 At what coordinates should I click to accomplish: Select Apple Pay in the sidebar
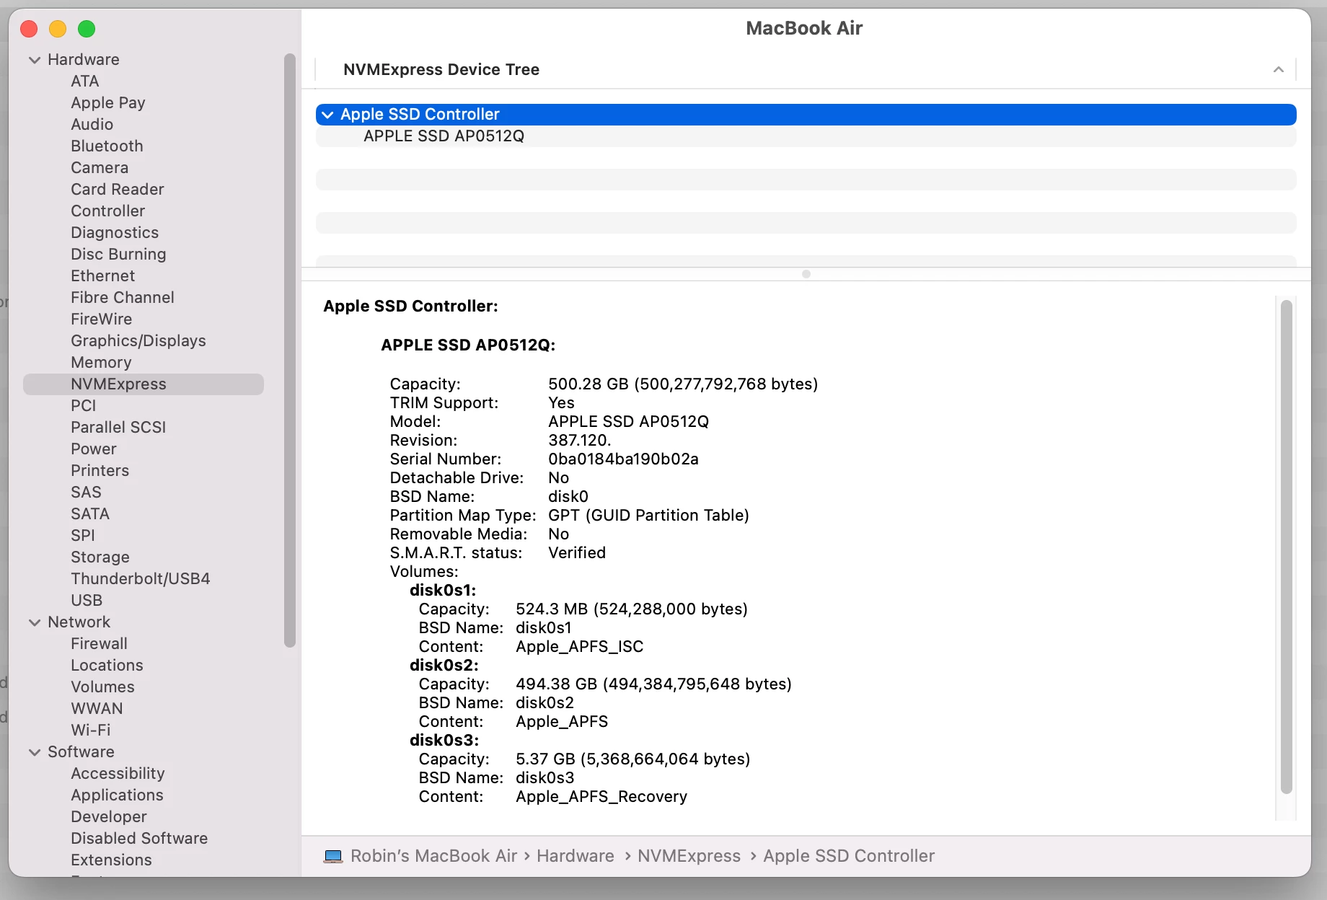tap(108, 103)
